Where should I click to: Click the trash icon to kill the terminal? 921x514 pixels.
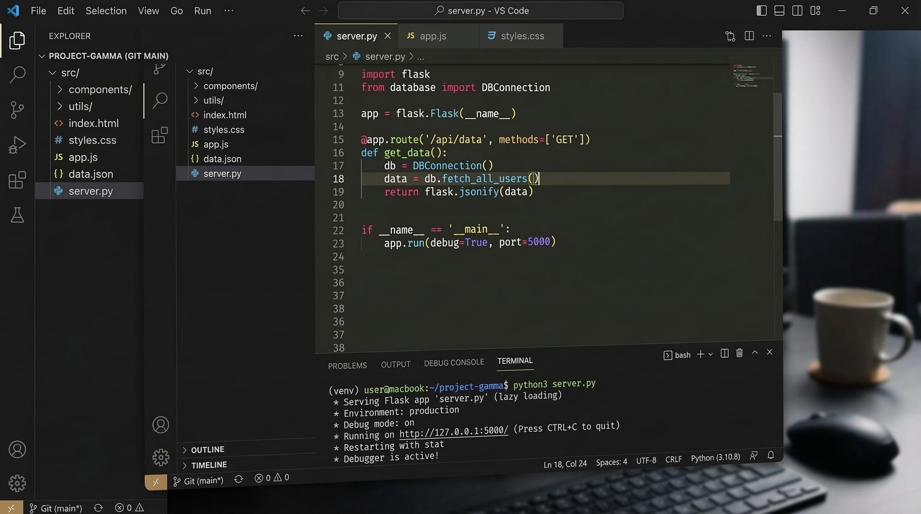click(x=739, y=353)
